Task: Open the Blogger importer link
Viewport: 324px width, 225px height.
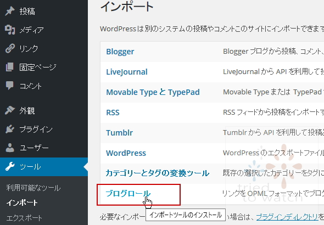Action: coord(120,52)
